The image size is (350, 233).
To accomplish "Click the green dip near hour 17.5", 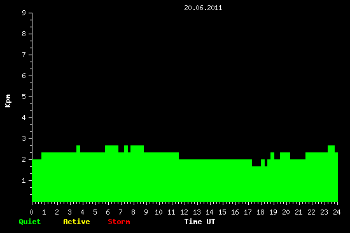I will tap(256, 163).
